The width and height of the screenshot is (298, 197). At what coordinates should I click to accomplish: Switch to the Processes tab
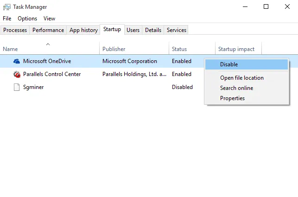15,30
